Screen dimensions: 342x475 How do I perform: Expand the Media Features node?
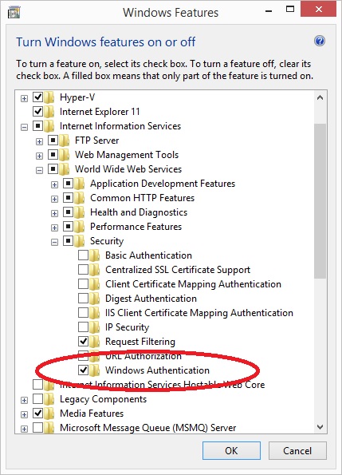point(24,414)
